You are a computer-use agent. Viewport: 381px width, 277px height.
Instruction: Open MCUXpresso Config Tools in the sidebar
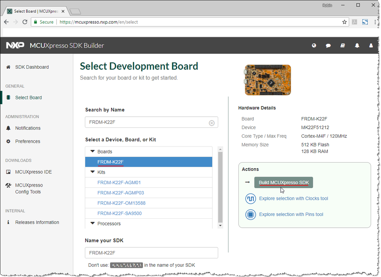point(29,188)
